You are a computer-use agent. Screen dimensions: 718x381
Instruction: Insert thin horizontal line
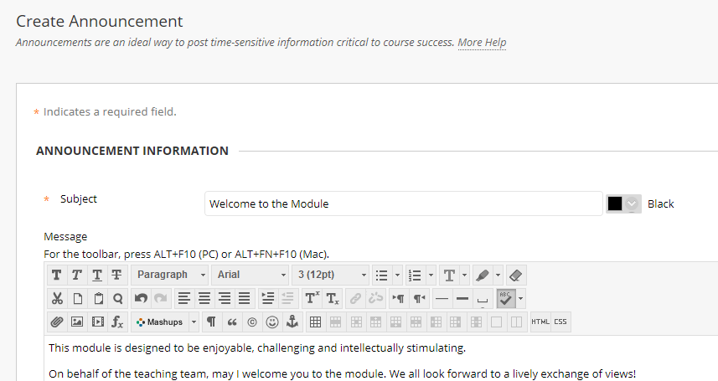[x=442, y=299]
